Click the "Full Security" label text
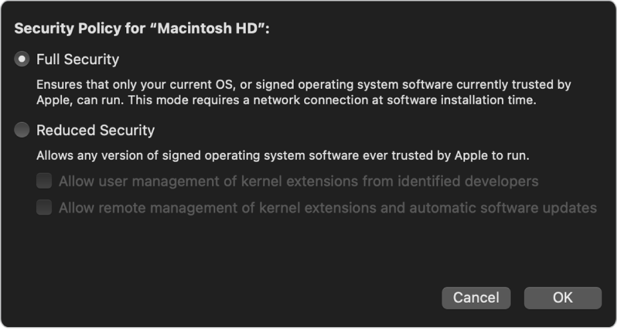Viewport: 617px width, 329px height. coord(78,59)
